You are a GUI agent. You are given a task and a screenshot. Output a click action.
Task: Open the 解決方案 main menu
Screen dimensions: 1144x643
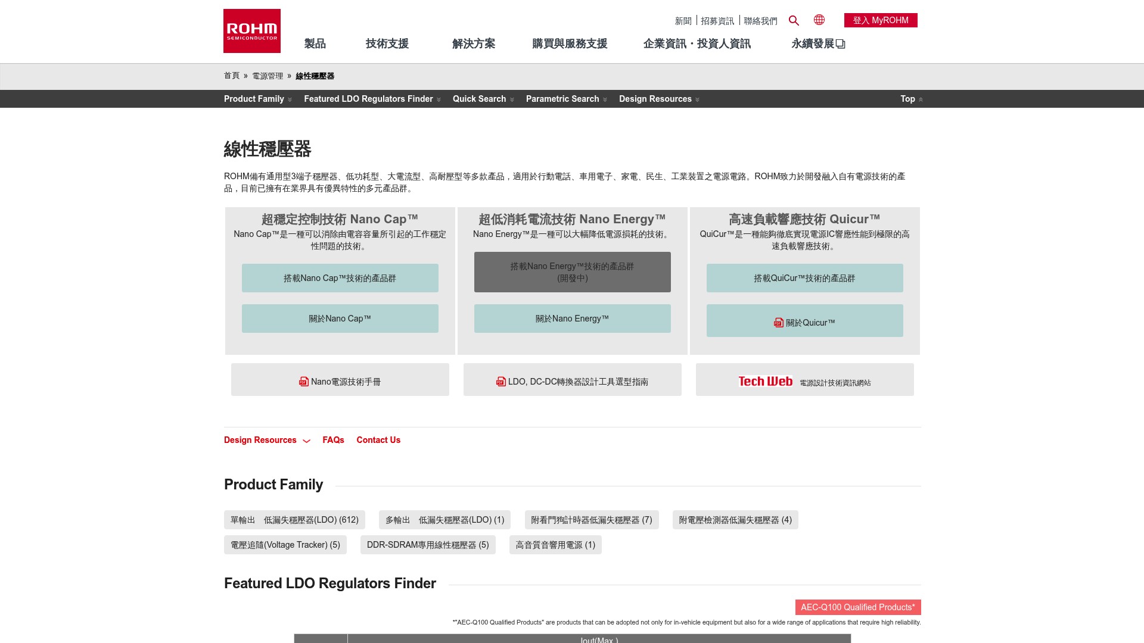tap(474, 43)
